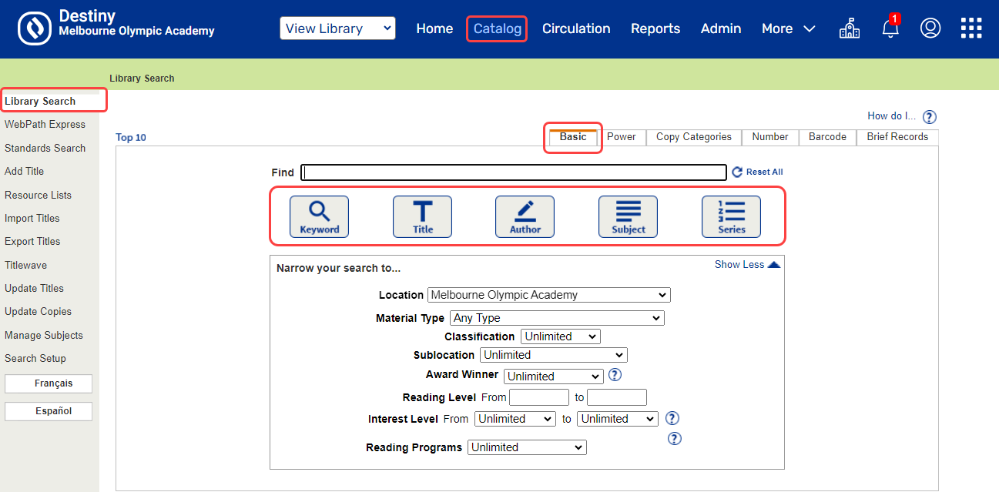Click Reading Level From field
Viewport: 999px width, 492px height.
click(x=539, y=397)
